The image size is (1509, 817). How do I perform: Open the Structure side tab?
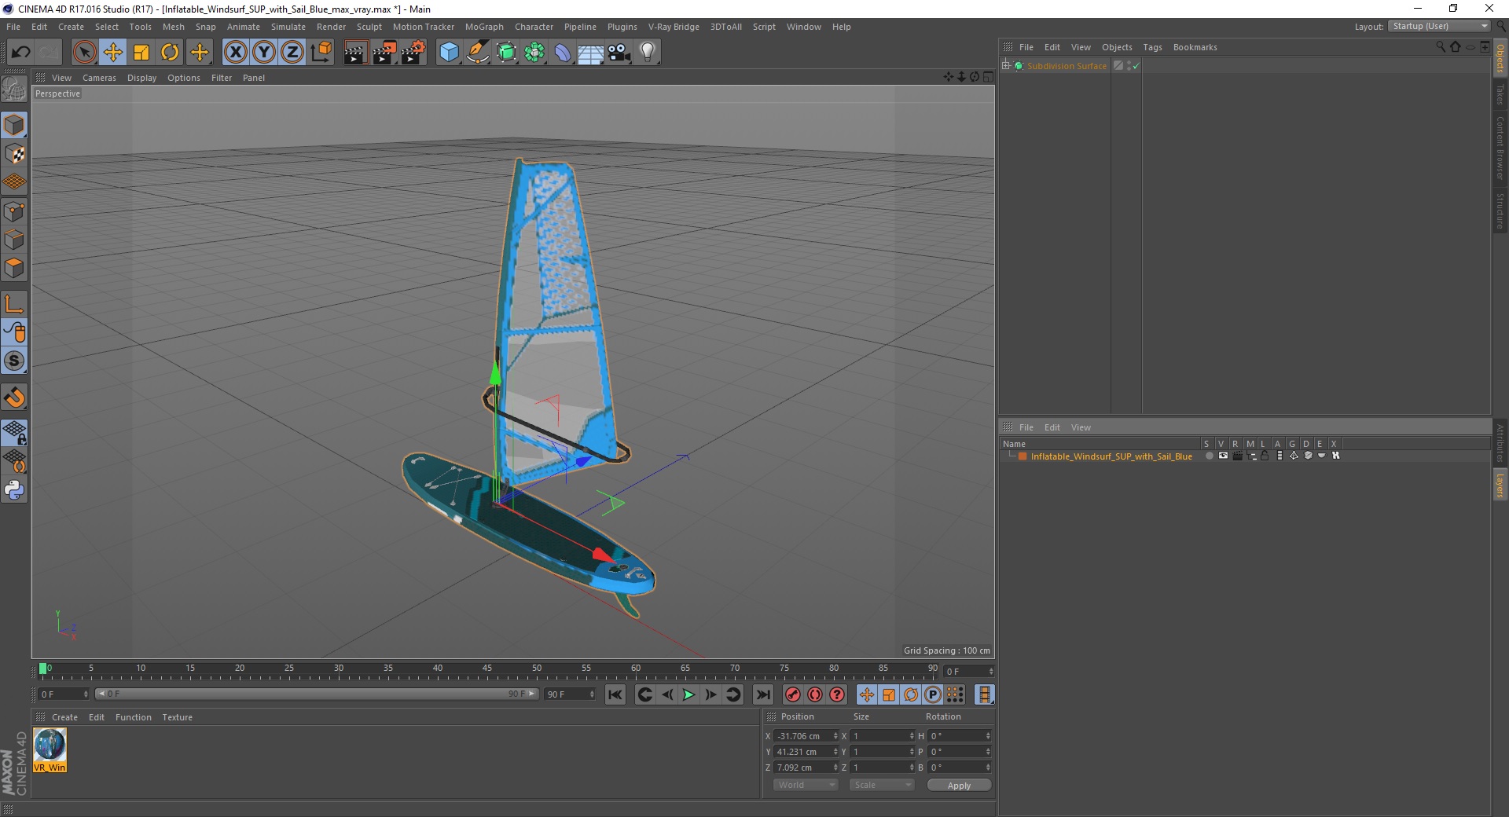click(1500, 211)
